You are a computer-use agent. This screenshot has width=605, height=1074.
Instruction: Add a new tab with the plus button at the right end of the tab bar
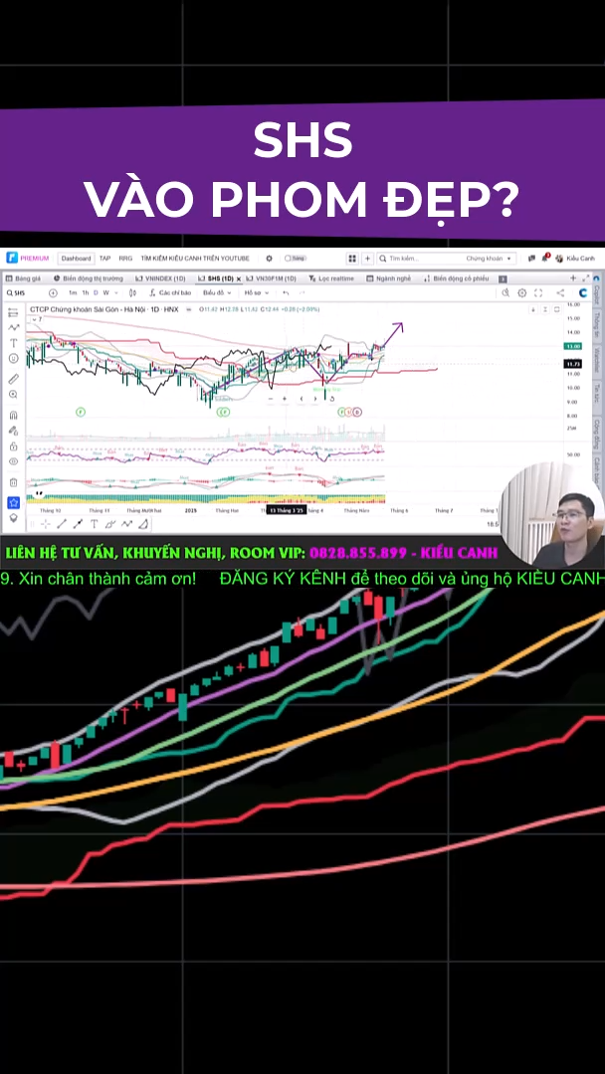click(573, 278)
